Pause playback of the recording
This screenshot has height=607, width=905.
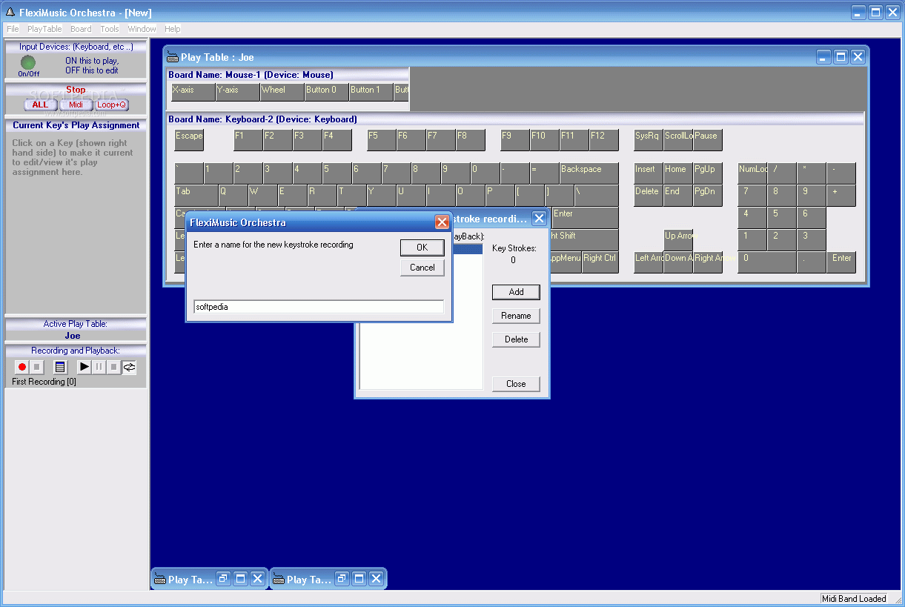coord(99,367)
